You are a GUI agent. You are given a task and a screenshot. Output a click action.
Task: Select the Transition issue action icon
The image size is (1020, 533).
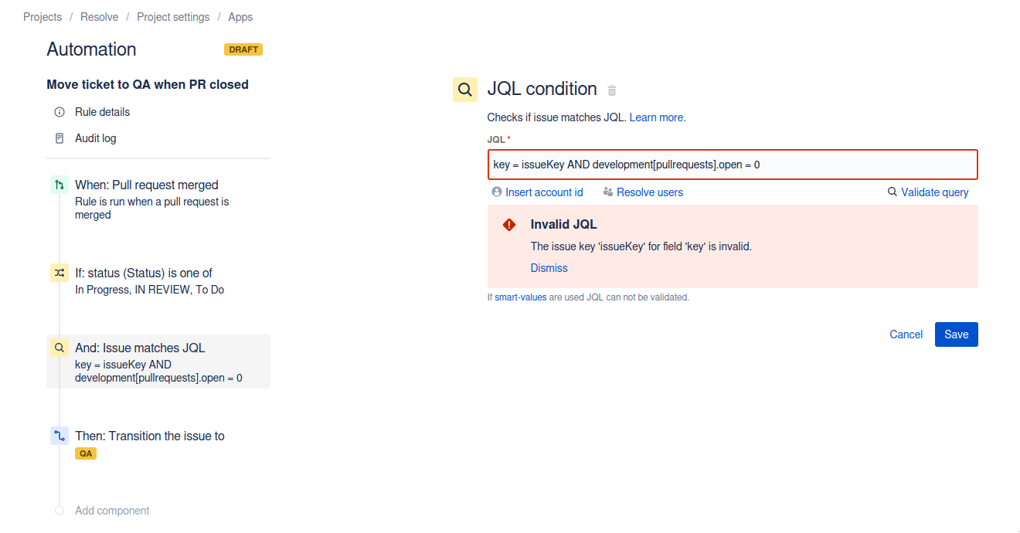point(59,436)
